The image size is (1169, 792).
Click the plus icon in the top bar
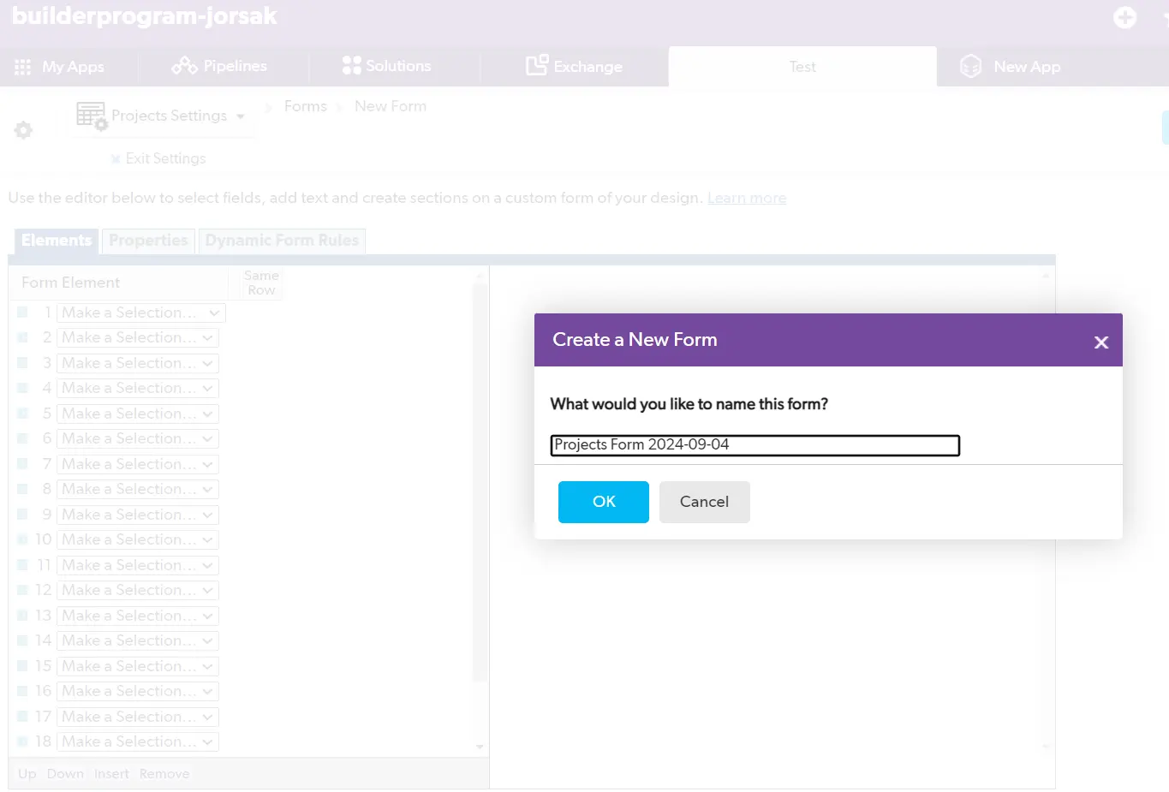click(1124, 16)
